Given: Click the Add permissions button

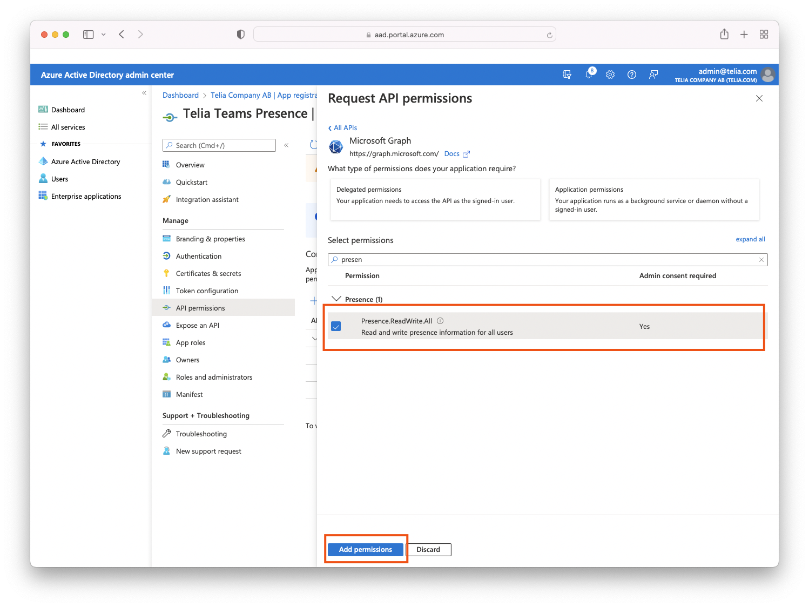Looking at the screenshot, I should (366, 549).
